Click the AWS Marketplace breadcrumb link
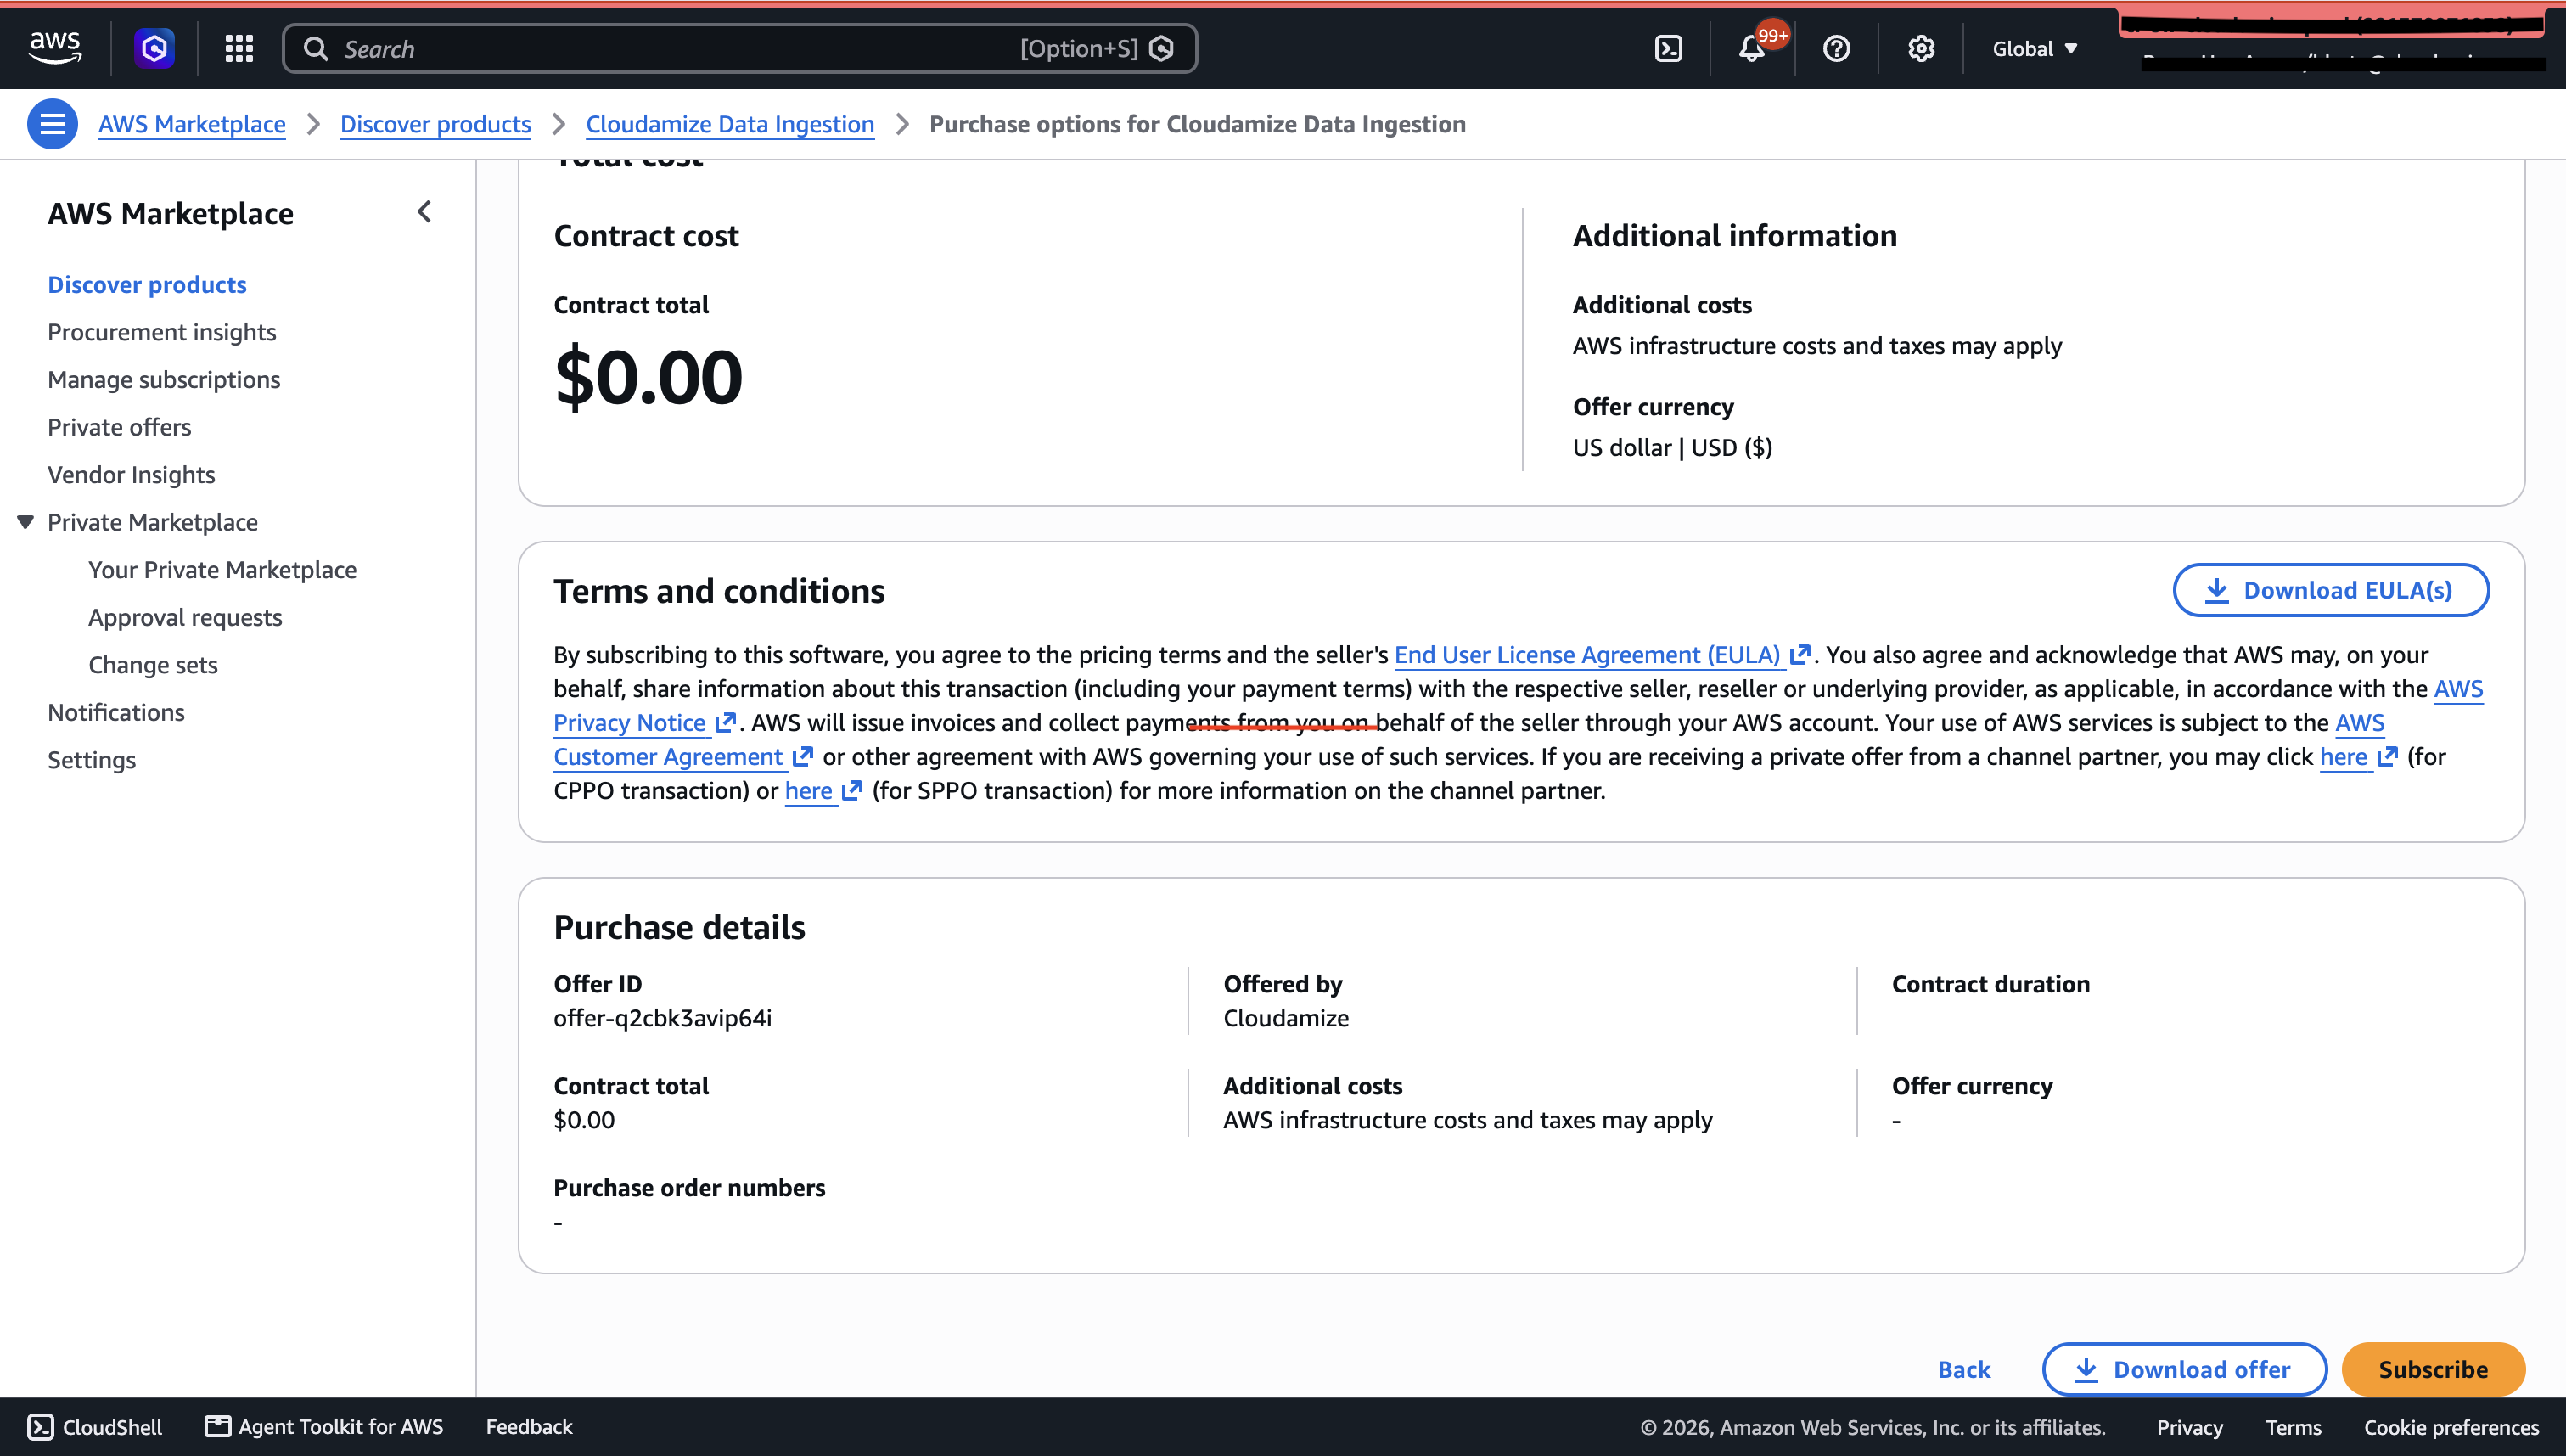 [x=192, y=124]
